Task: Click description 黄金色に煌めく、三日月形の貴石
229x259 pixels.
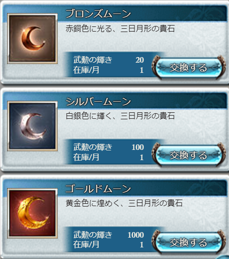Action: [124, 203]
